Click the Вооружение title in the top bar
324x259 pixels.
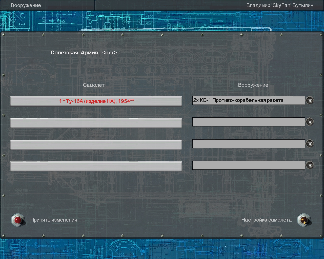(26, 5)
